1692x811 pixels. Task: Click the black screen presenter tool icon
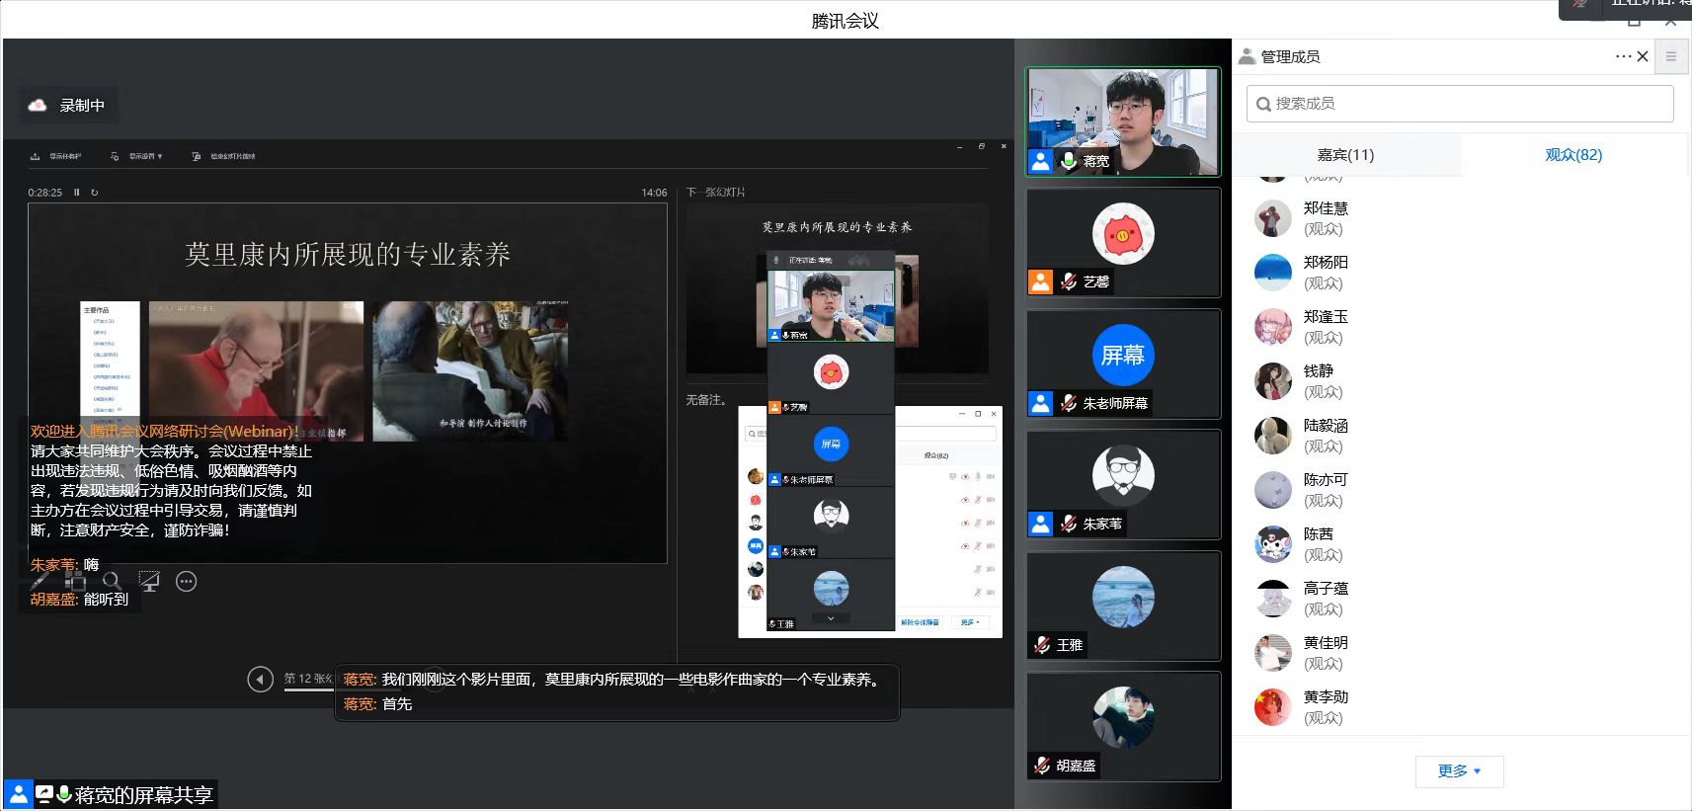coord(149,581)
